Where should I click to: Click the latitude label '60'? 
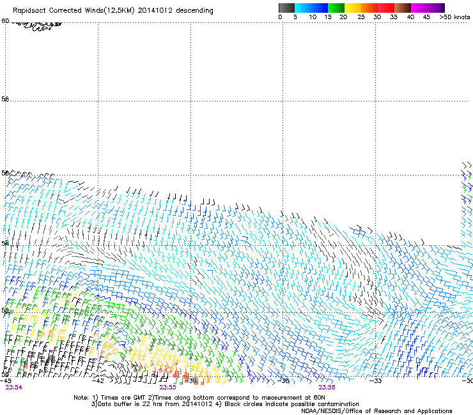coord(5,21)
